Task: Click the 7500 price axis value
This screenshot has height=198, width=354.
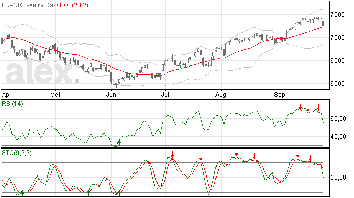Action: tap(338, 15)
